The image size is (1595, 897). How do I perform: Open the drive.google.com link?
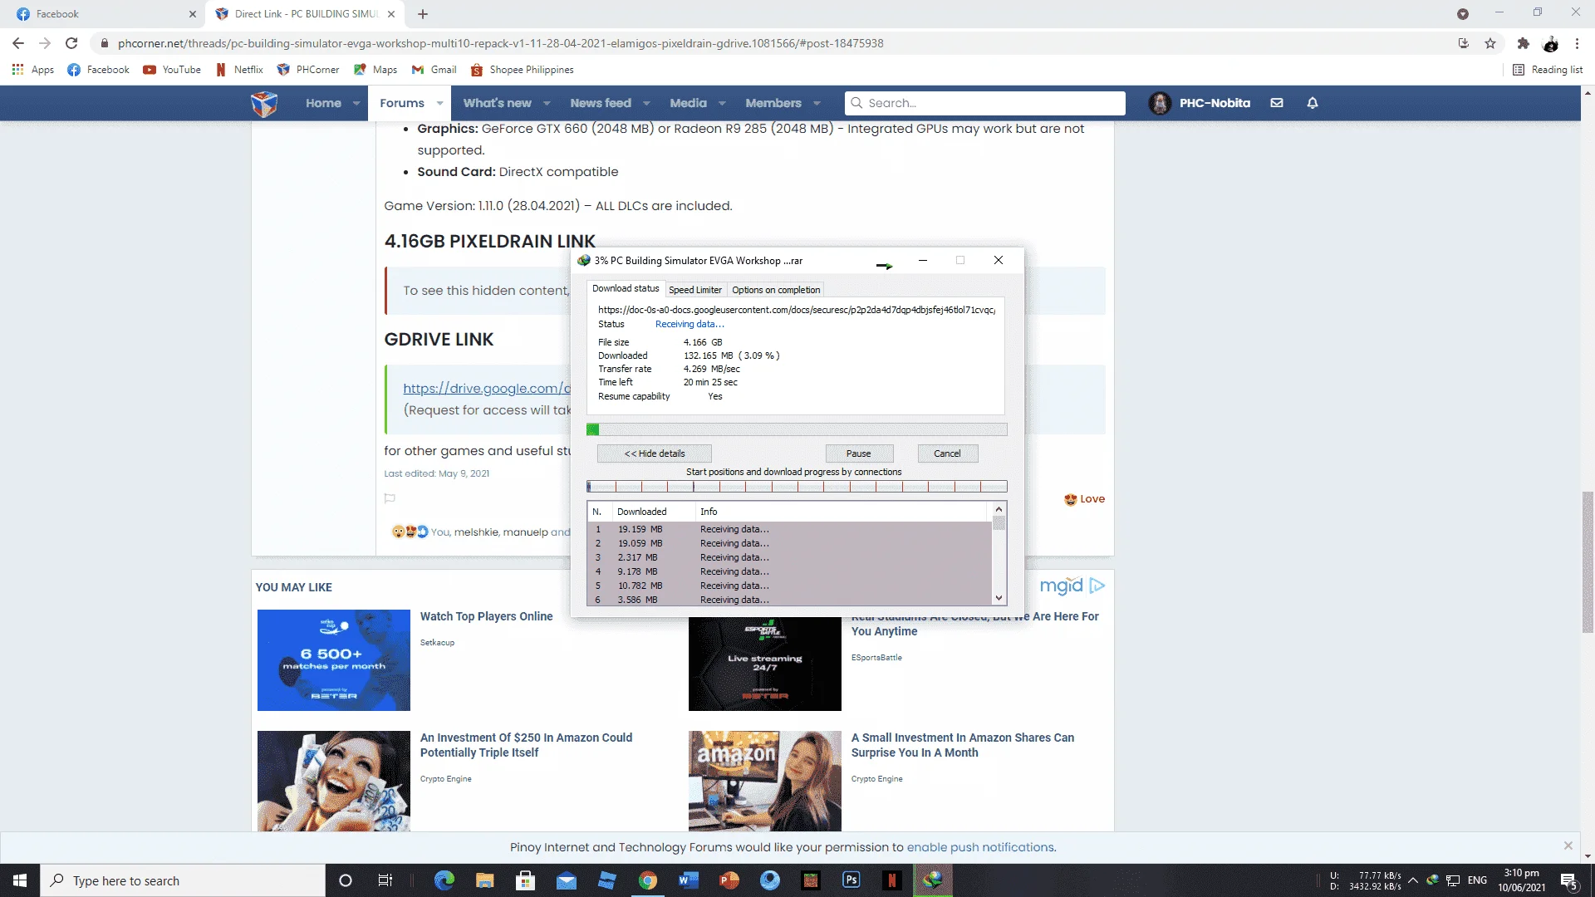tap(487, 388)
